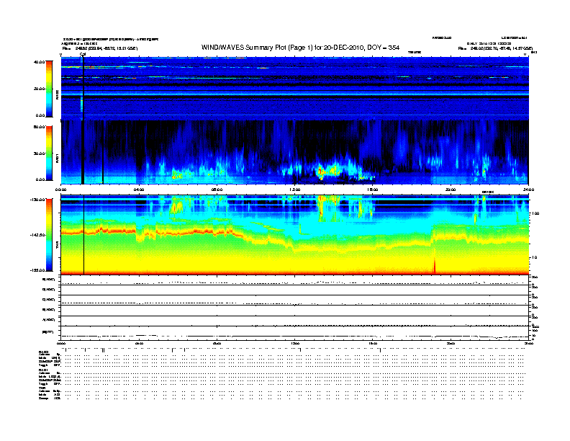The image size is (570, 441).
Task: Click 04:00 time label under the line-plot strips
Action: pos(139,343)
